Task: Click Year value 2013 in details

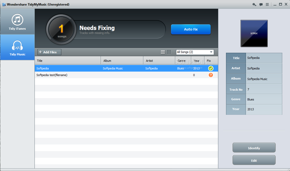Action: [264, 109]
